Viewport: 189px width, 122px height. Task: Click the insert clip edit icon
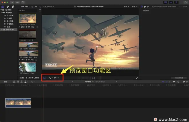click(x=18, y=82)
